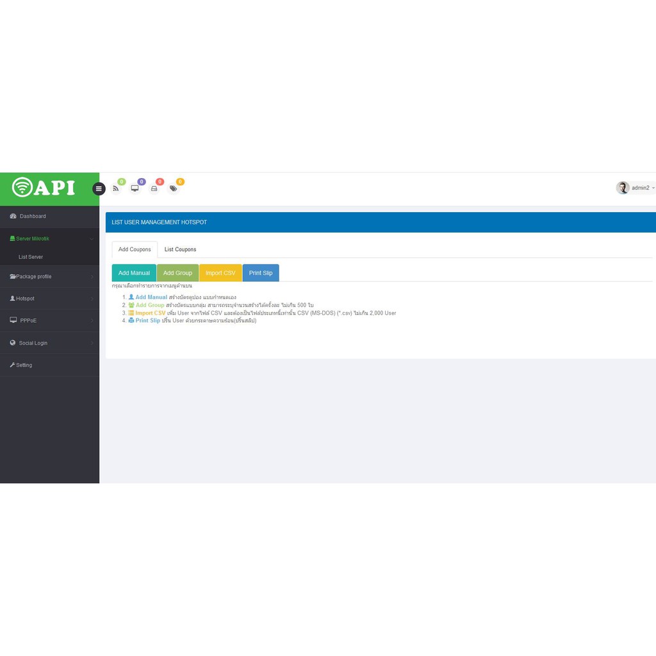Toggle the sidebar with the hamburger button

[x=99, y=188]
